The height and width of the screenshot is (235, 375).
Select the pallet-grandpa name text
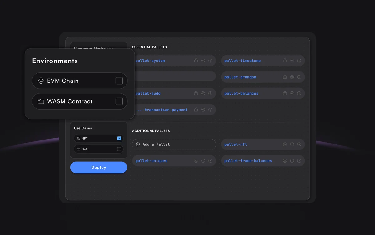click(x=240, y=77)
